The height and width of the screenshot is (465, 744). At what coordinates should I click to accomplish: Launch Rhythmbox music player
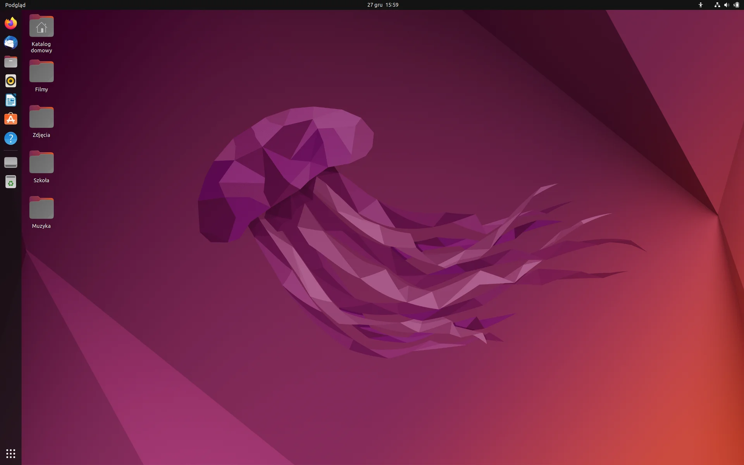click(x=11, y=81)
